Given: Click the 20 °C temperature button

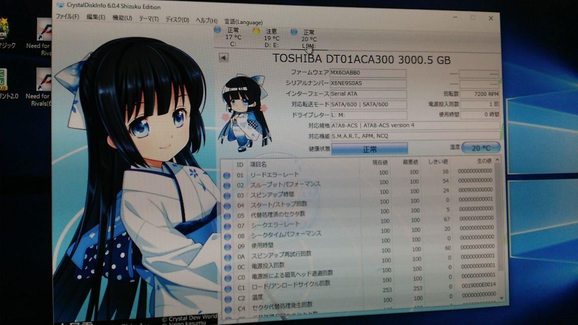Looking at the screenshot, I should [x=481, y=148].
